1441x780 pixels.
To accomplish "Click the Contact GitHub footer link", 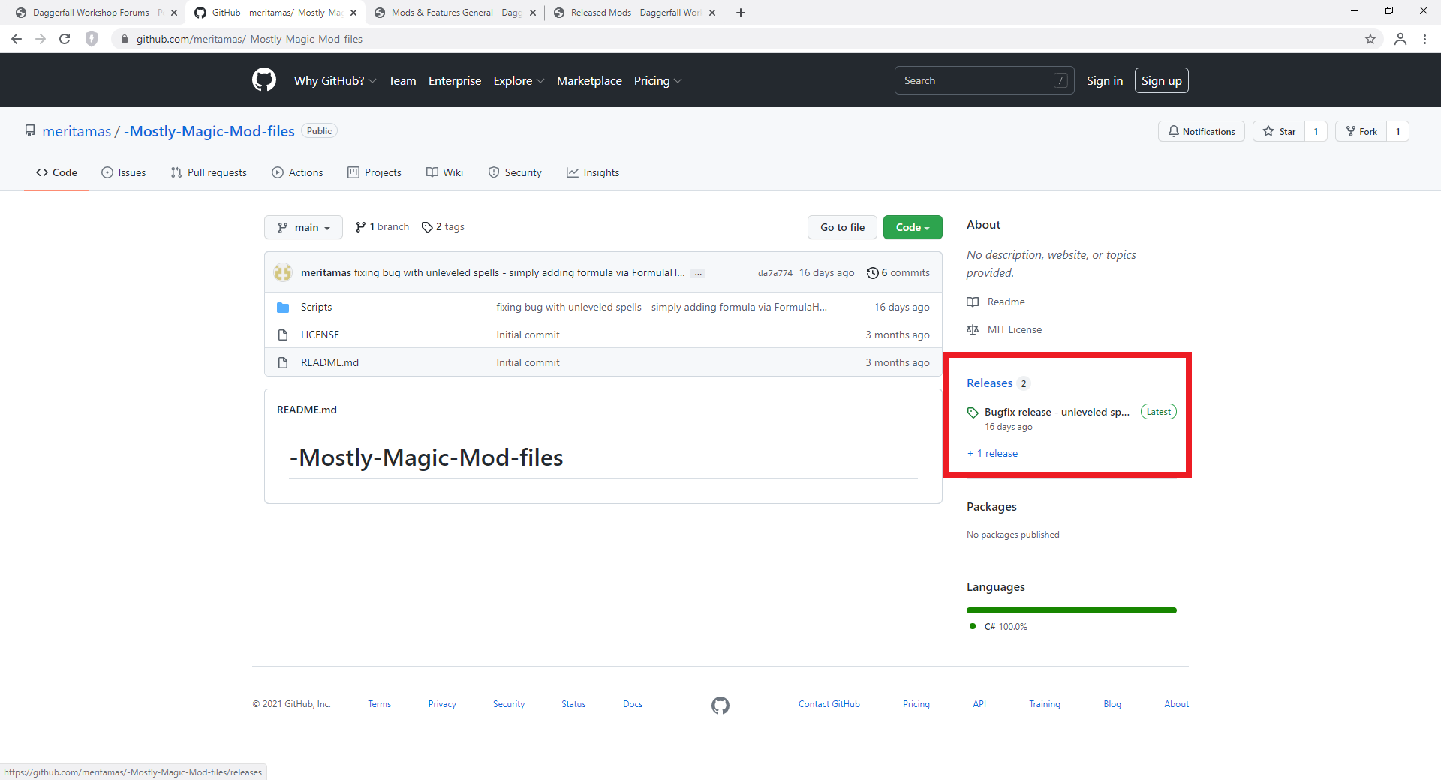I will point(829,704).
